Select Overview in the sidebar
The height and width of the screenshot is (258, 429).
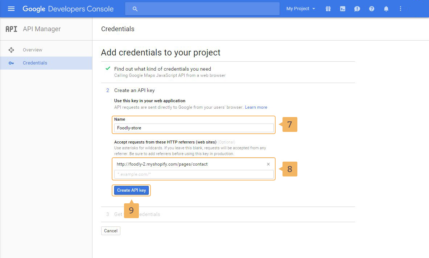click(x=32, y=50)
